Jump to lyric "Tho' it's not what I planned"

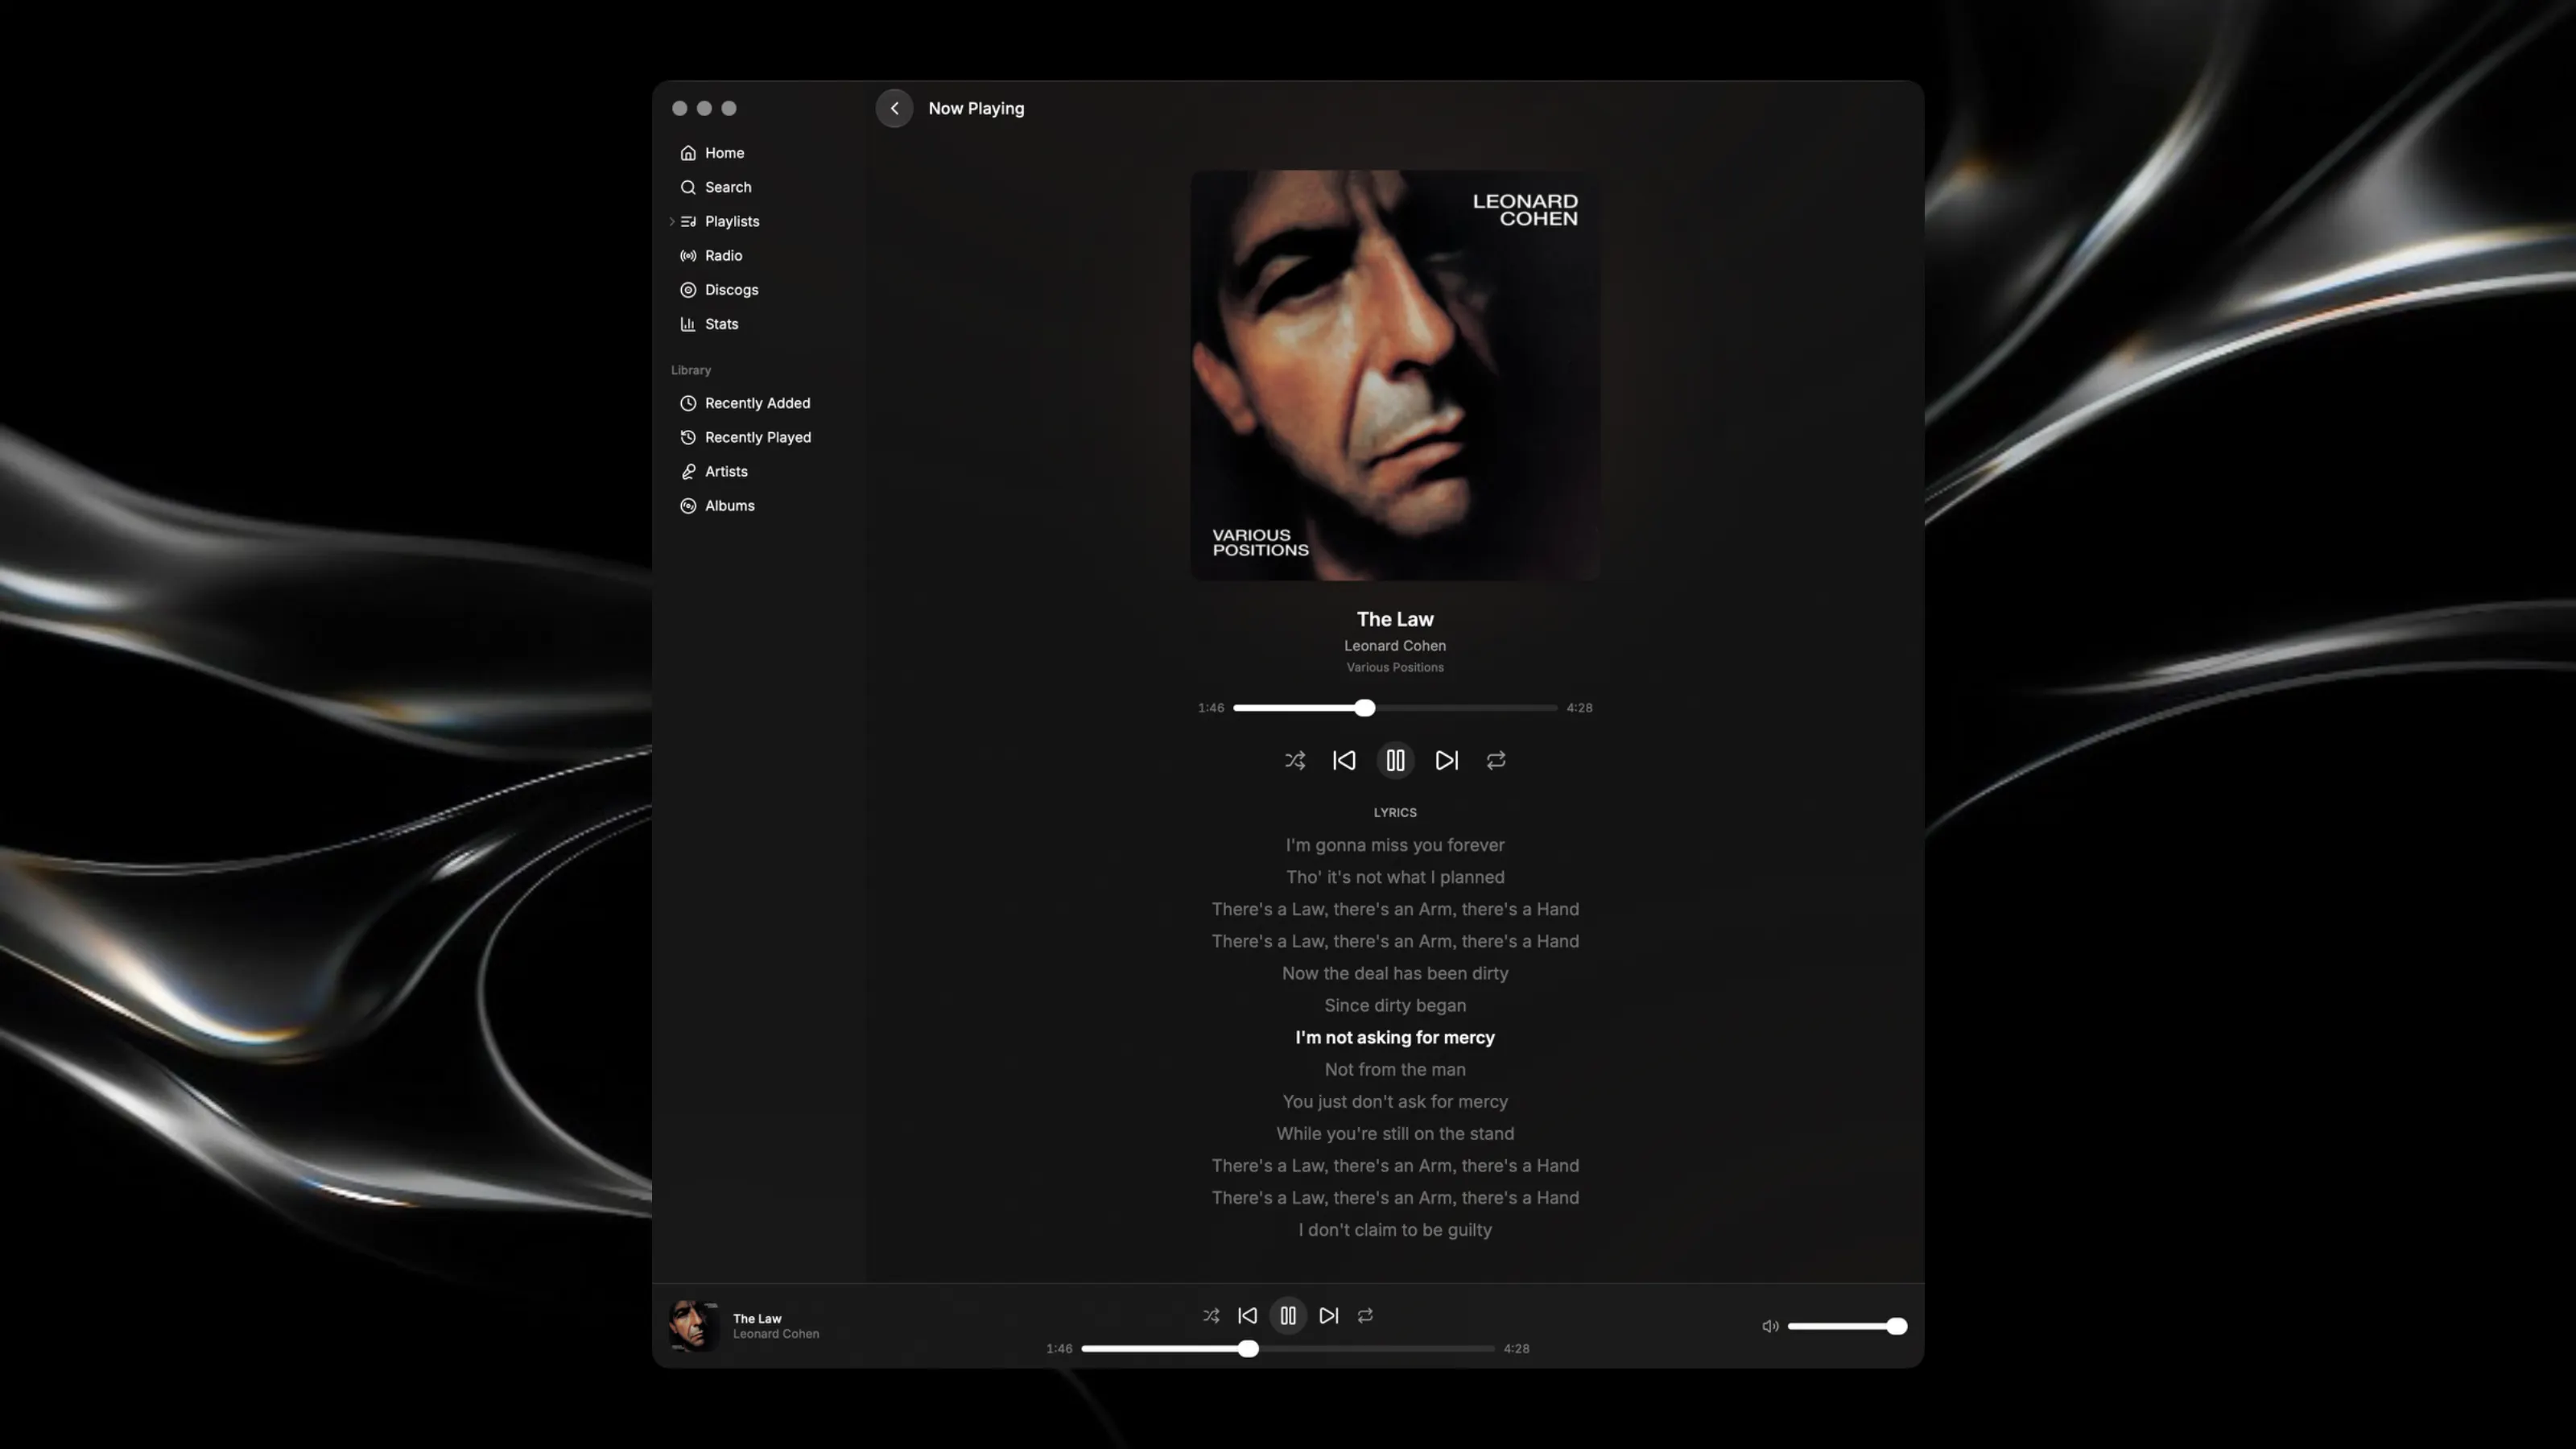pos(1395,877)
